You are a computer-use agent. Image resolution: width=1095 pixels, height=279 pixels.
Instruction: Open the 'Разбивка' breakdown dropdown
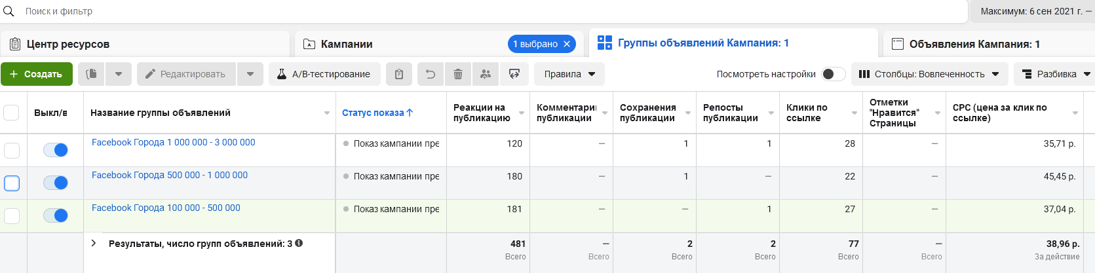click(x=1054, y=74)
